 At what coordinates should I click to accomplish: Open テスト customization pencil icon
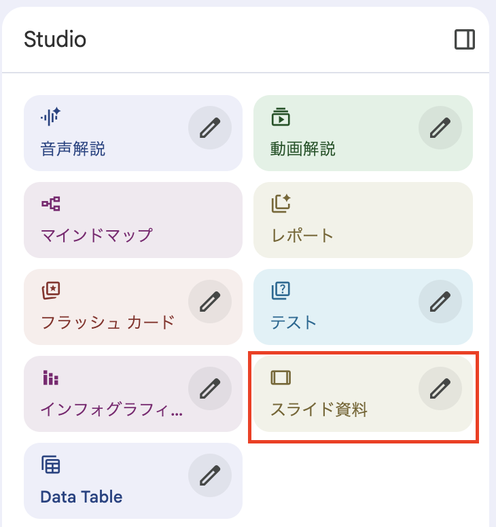tap(440, 302)
